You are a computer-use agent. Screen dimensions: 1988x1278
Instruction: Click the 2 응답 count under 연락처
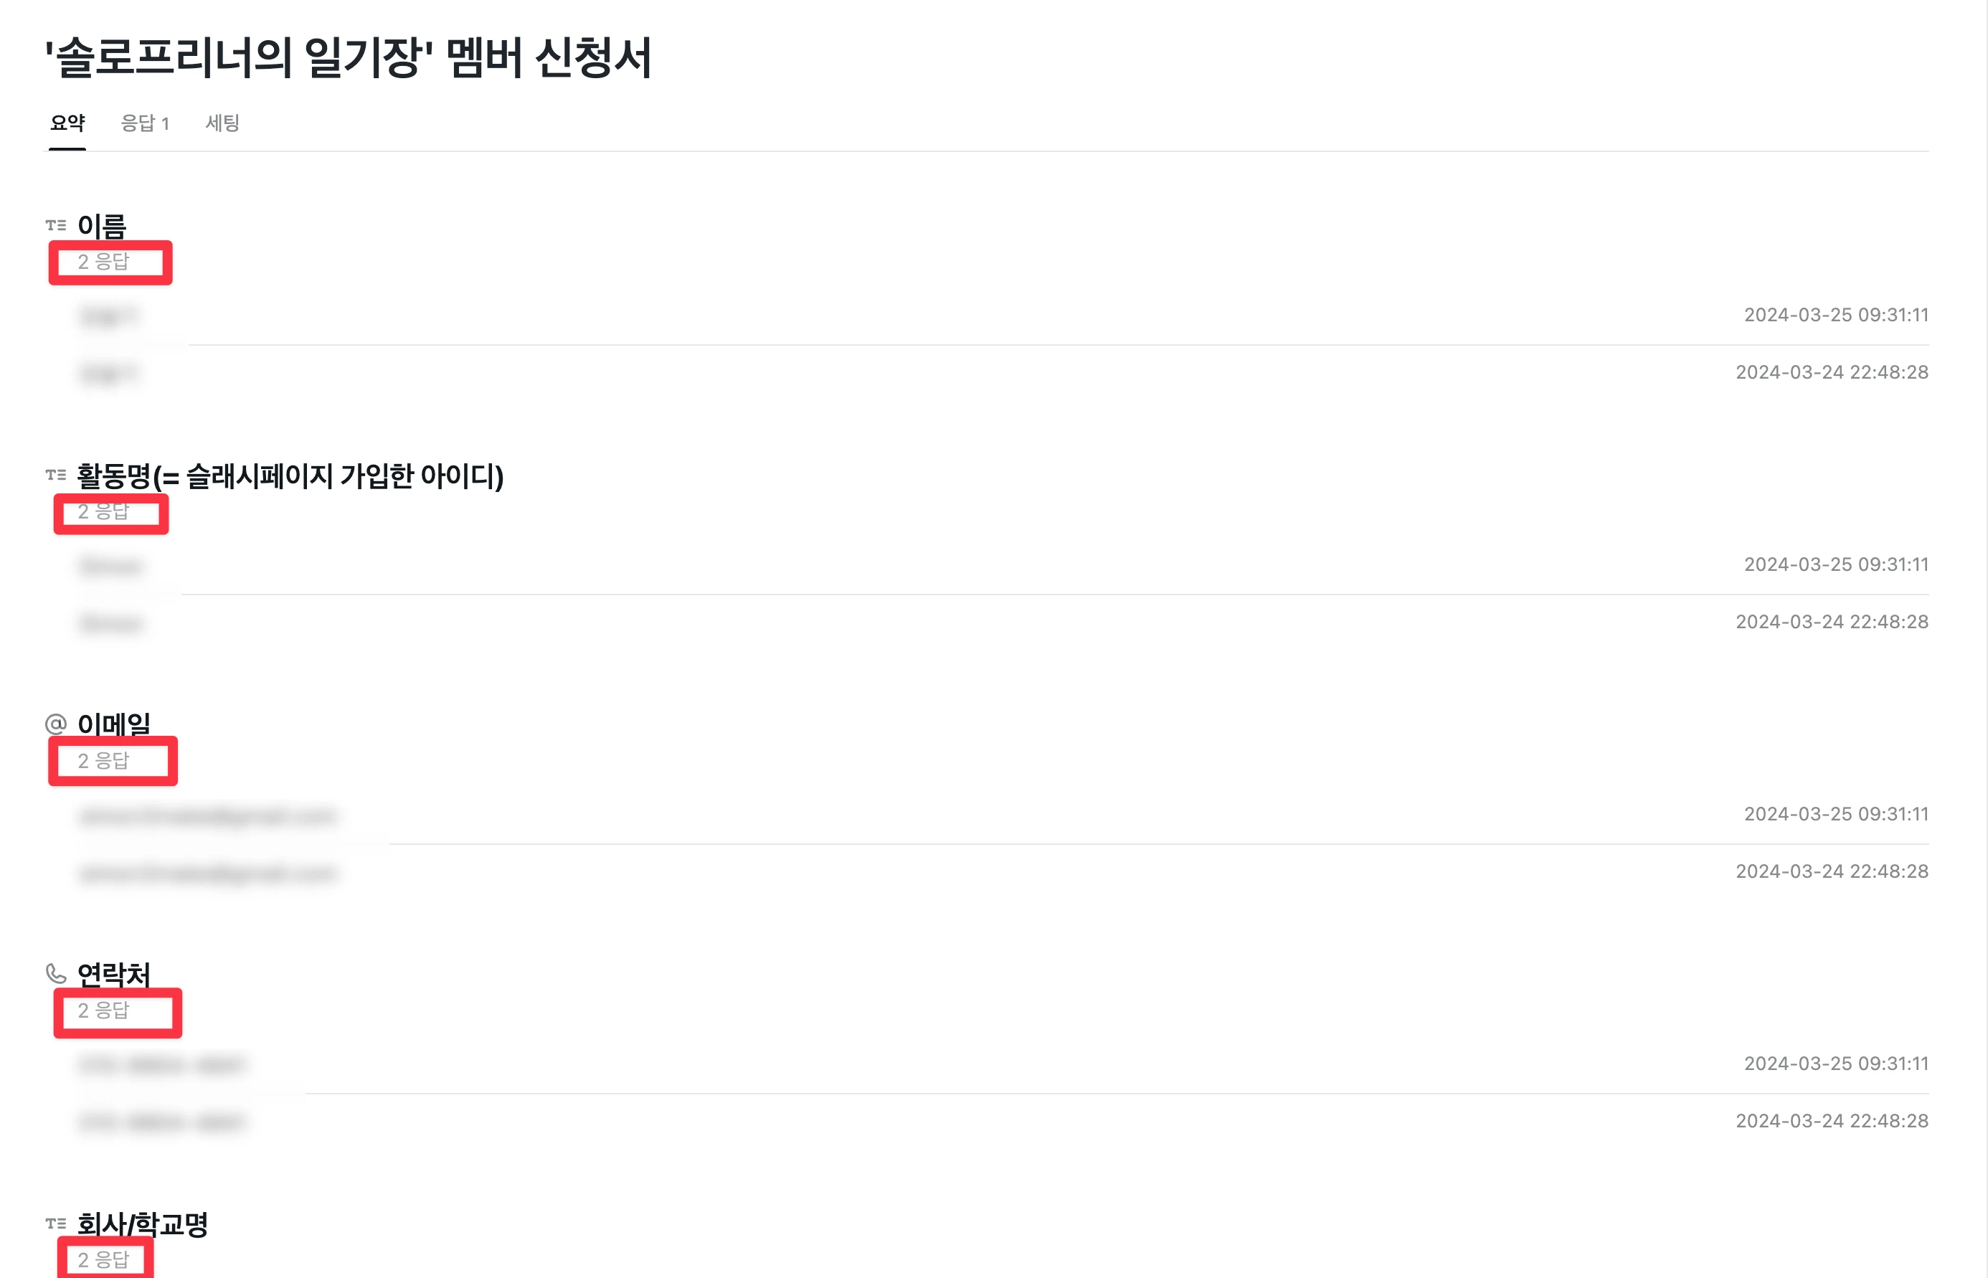point(104,1010)
